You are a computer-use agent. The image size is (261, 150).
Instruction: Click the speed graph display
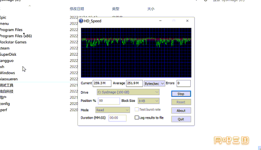click(136, 52)
